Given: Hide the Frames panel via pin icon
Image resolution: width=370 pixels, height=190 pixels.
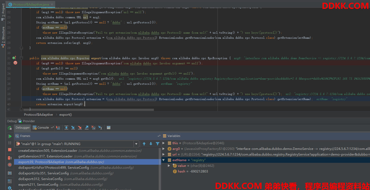Looking at the screenshot, I should point(159,136).
